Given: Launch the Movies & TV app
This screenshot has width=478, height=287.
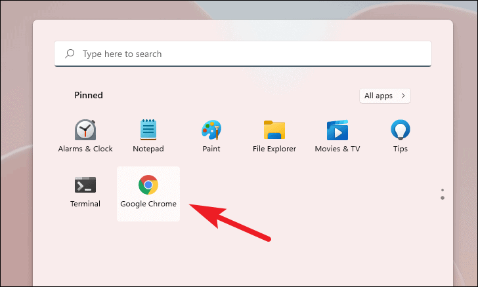Looking at the screenshot, I should click(x=337, y=136).
